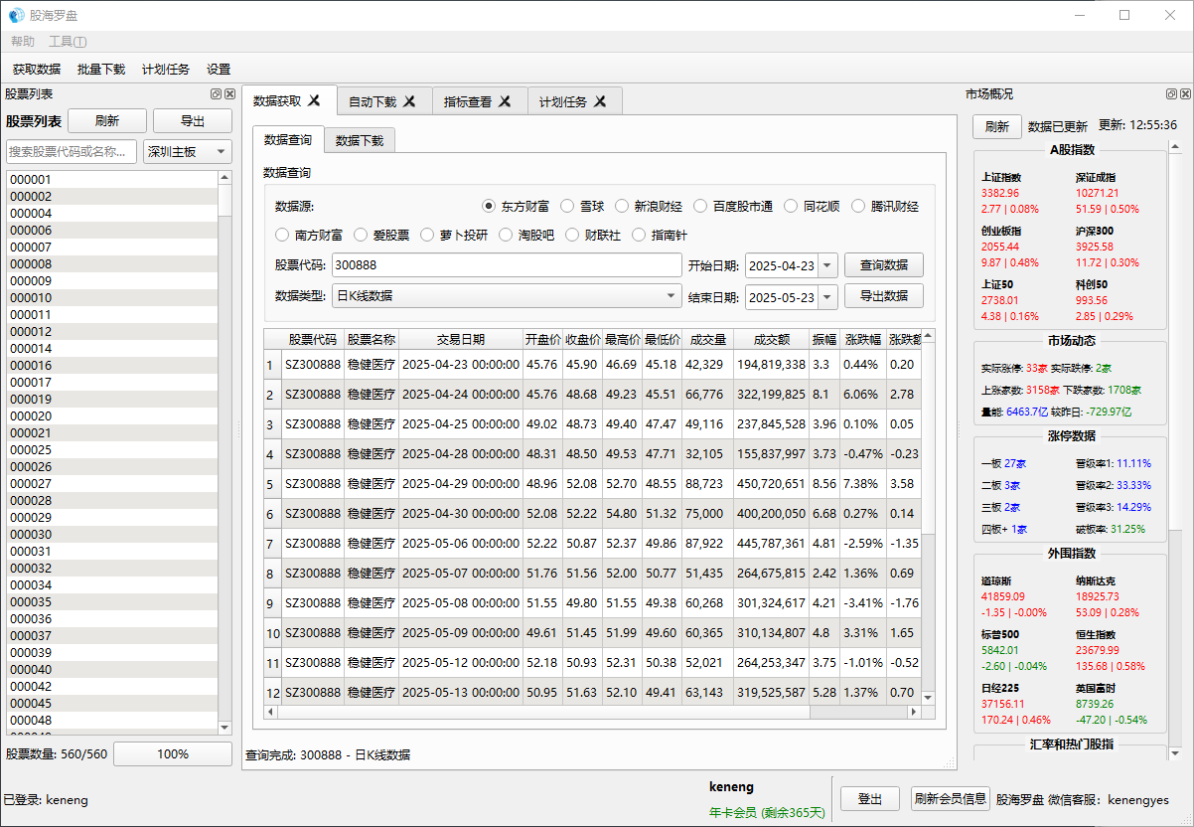Image resolution: width=1194 pixels, height=827 pixels.
Task: Switch to the 数据查询 sub-tab
Action: tap(288, 140)
